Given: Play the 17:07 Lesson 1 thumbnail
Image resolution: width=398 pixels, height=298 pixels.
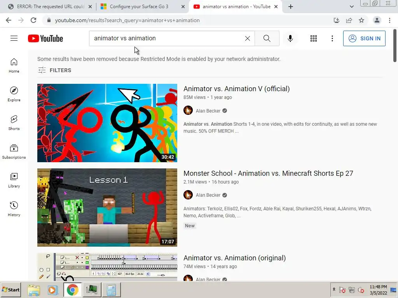Looking at the screenshot, I should [107, 208].
